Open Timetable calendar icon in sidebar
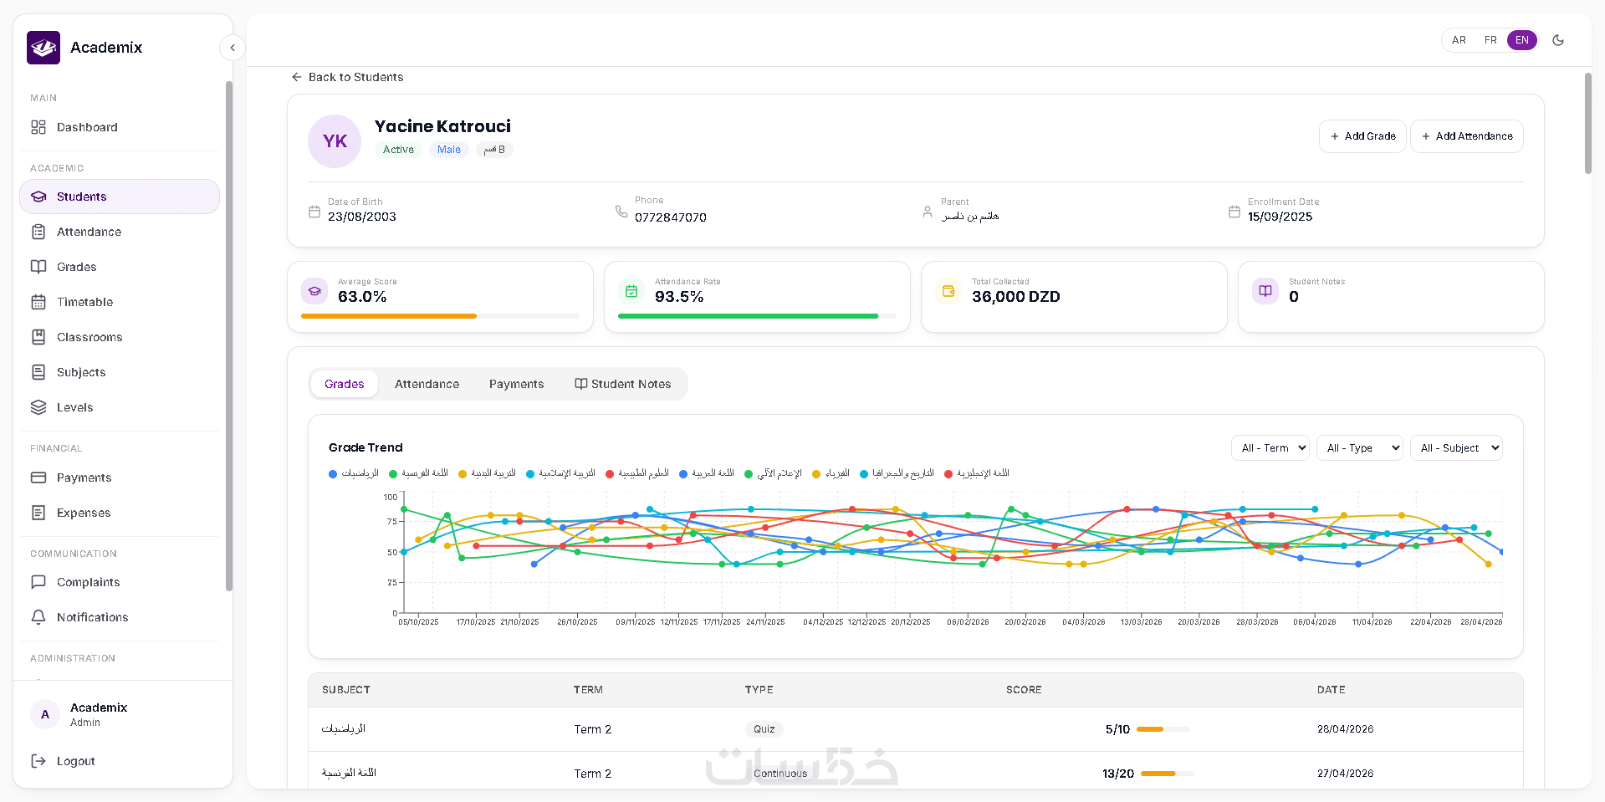This screenshot has height=802, width=1605. [38, 302]
